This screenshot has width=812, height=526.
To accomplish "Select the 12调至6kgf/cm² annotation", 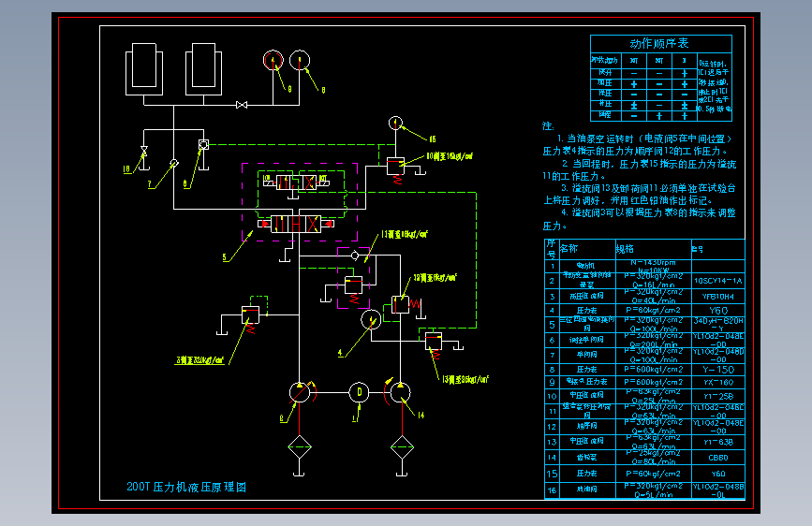I will [x=435, y=278].
